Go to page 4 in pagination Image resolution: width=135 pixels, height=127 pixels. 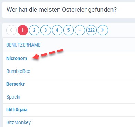coord(57,30)
